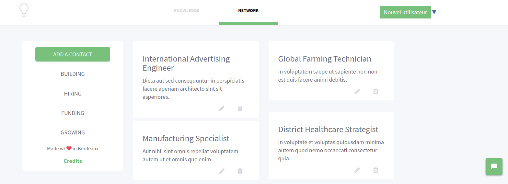Select the Network tab
This screenshot has height=184, width=508.
(248, 11)
